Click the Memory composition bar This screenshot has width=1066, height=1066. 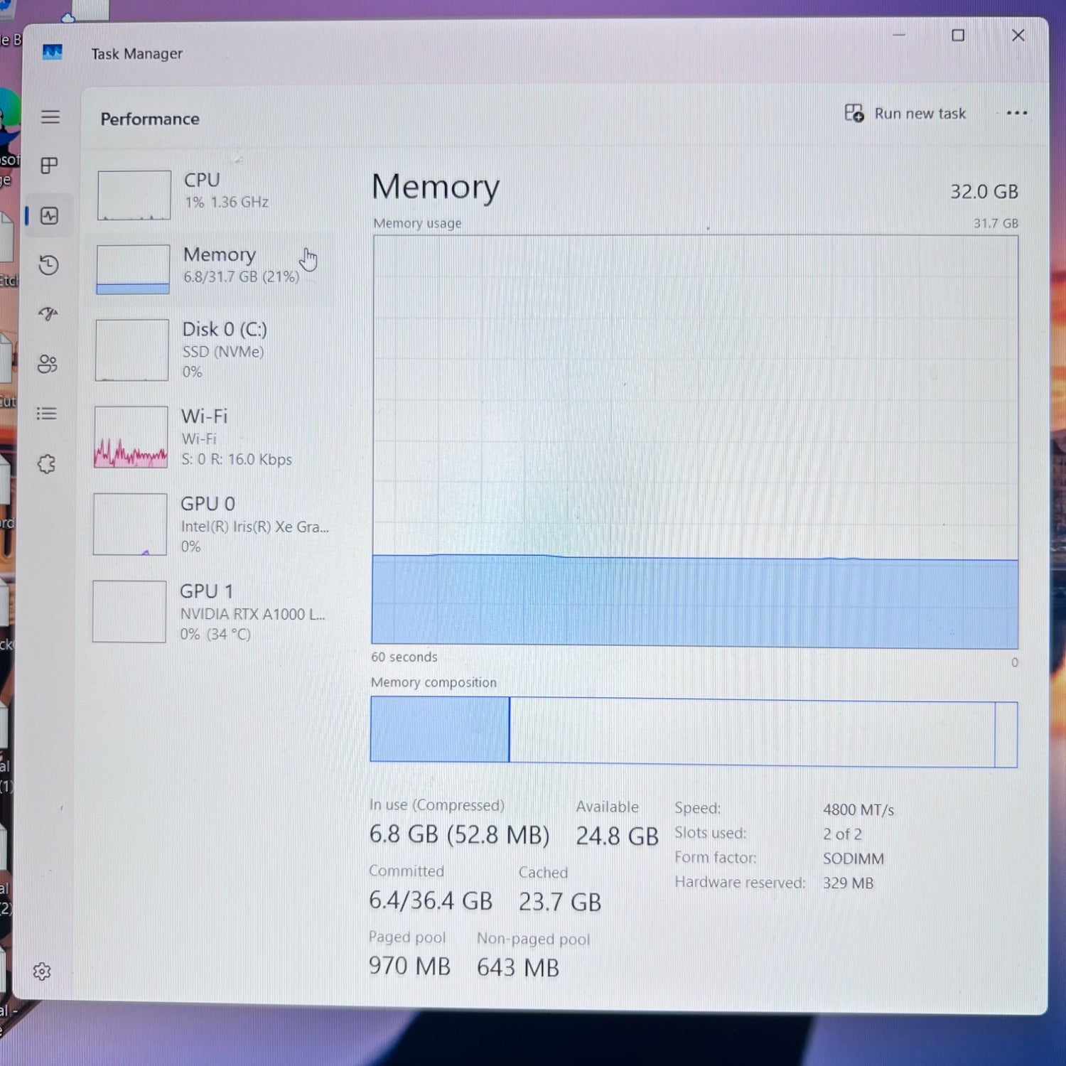[693, 732]
